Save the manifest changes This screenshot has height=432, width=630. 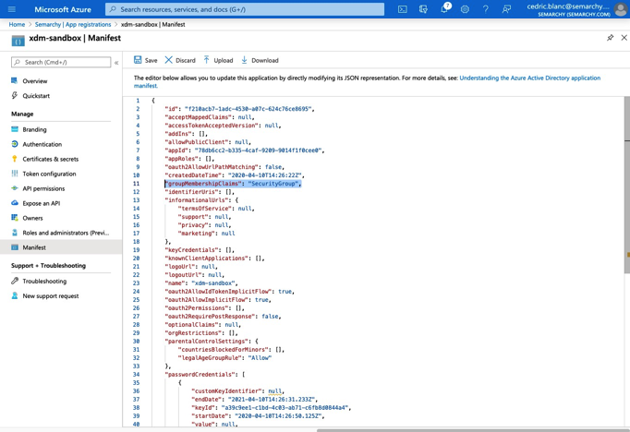click(x=145, y=60)
